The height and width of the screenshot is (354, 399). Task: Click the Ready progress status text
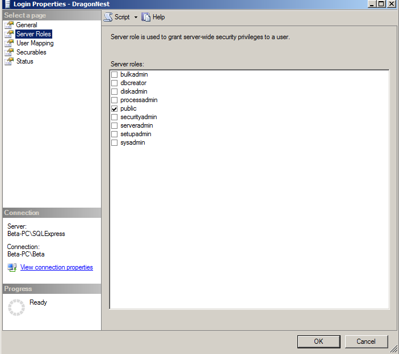pyautogui.click(x=38, y=302)
